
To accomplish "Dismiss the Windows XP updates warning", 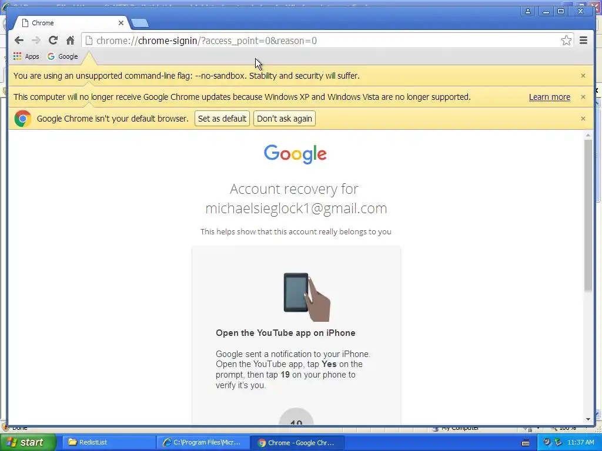I will pyautogui.click(x=583, y=97).
